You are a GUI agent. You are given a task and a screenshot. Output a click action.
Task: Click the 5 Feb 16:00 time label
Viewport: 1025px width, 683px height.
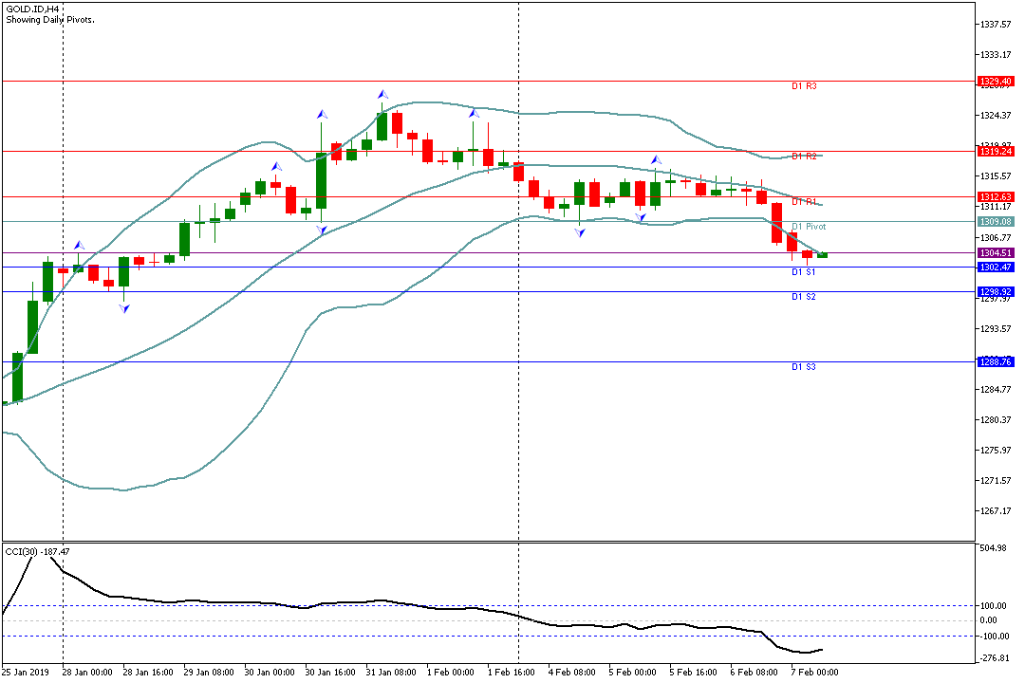[x=693, y=672]
